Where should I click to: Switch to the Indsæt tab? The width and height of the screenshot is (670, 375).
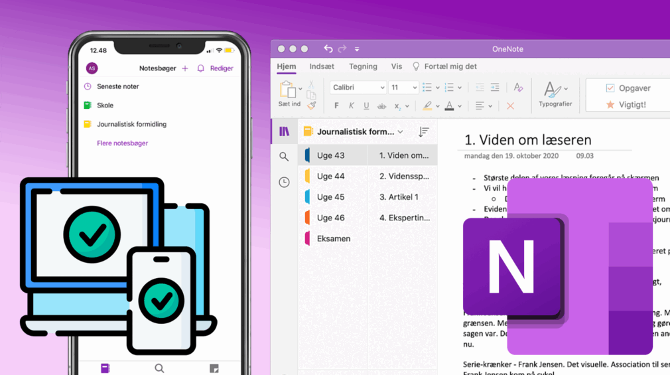pyautogui.click(x=322, y=66)
